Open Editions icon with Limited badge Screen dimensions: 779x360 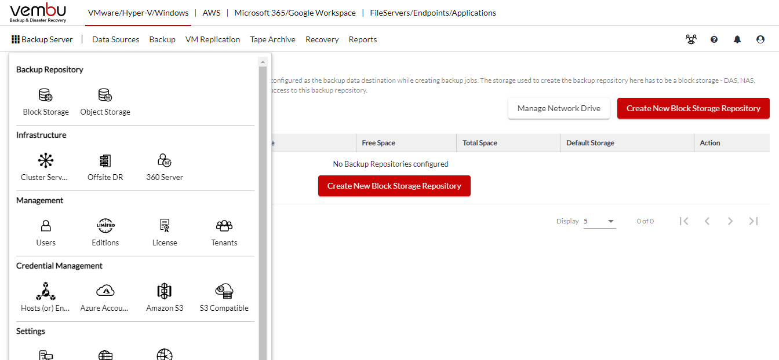point(105,226)
